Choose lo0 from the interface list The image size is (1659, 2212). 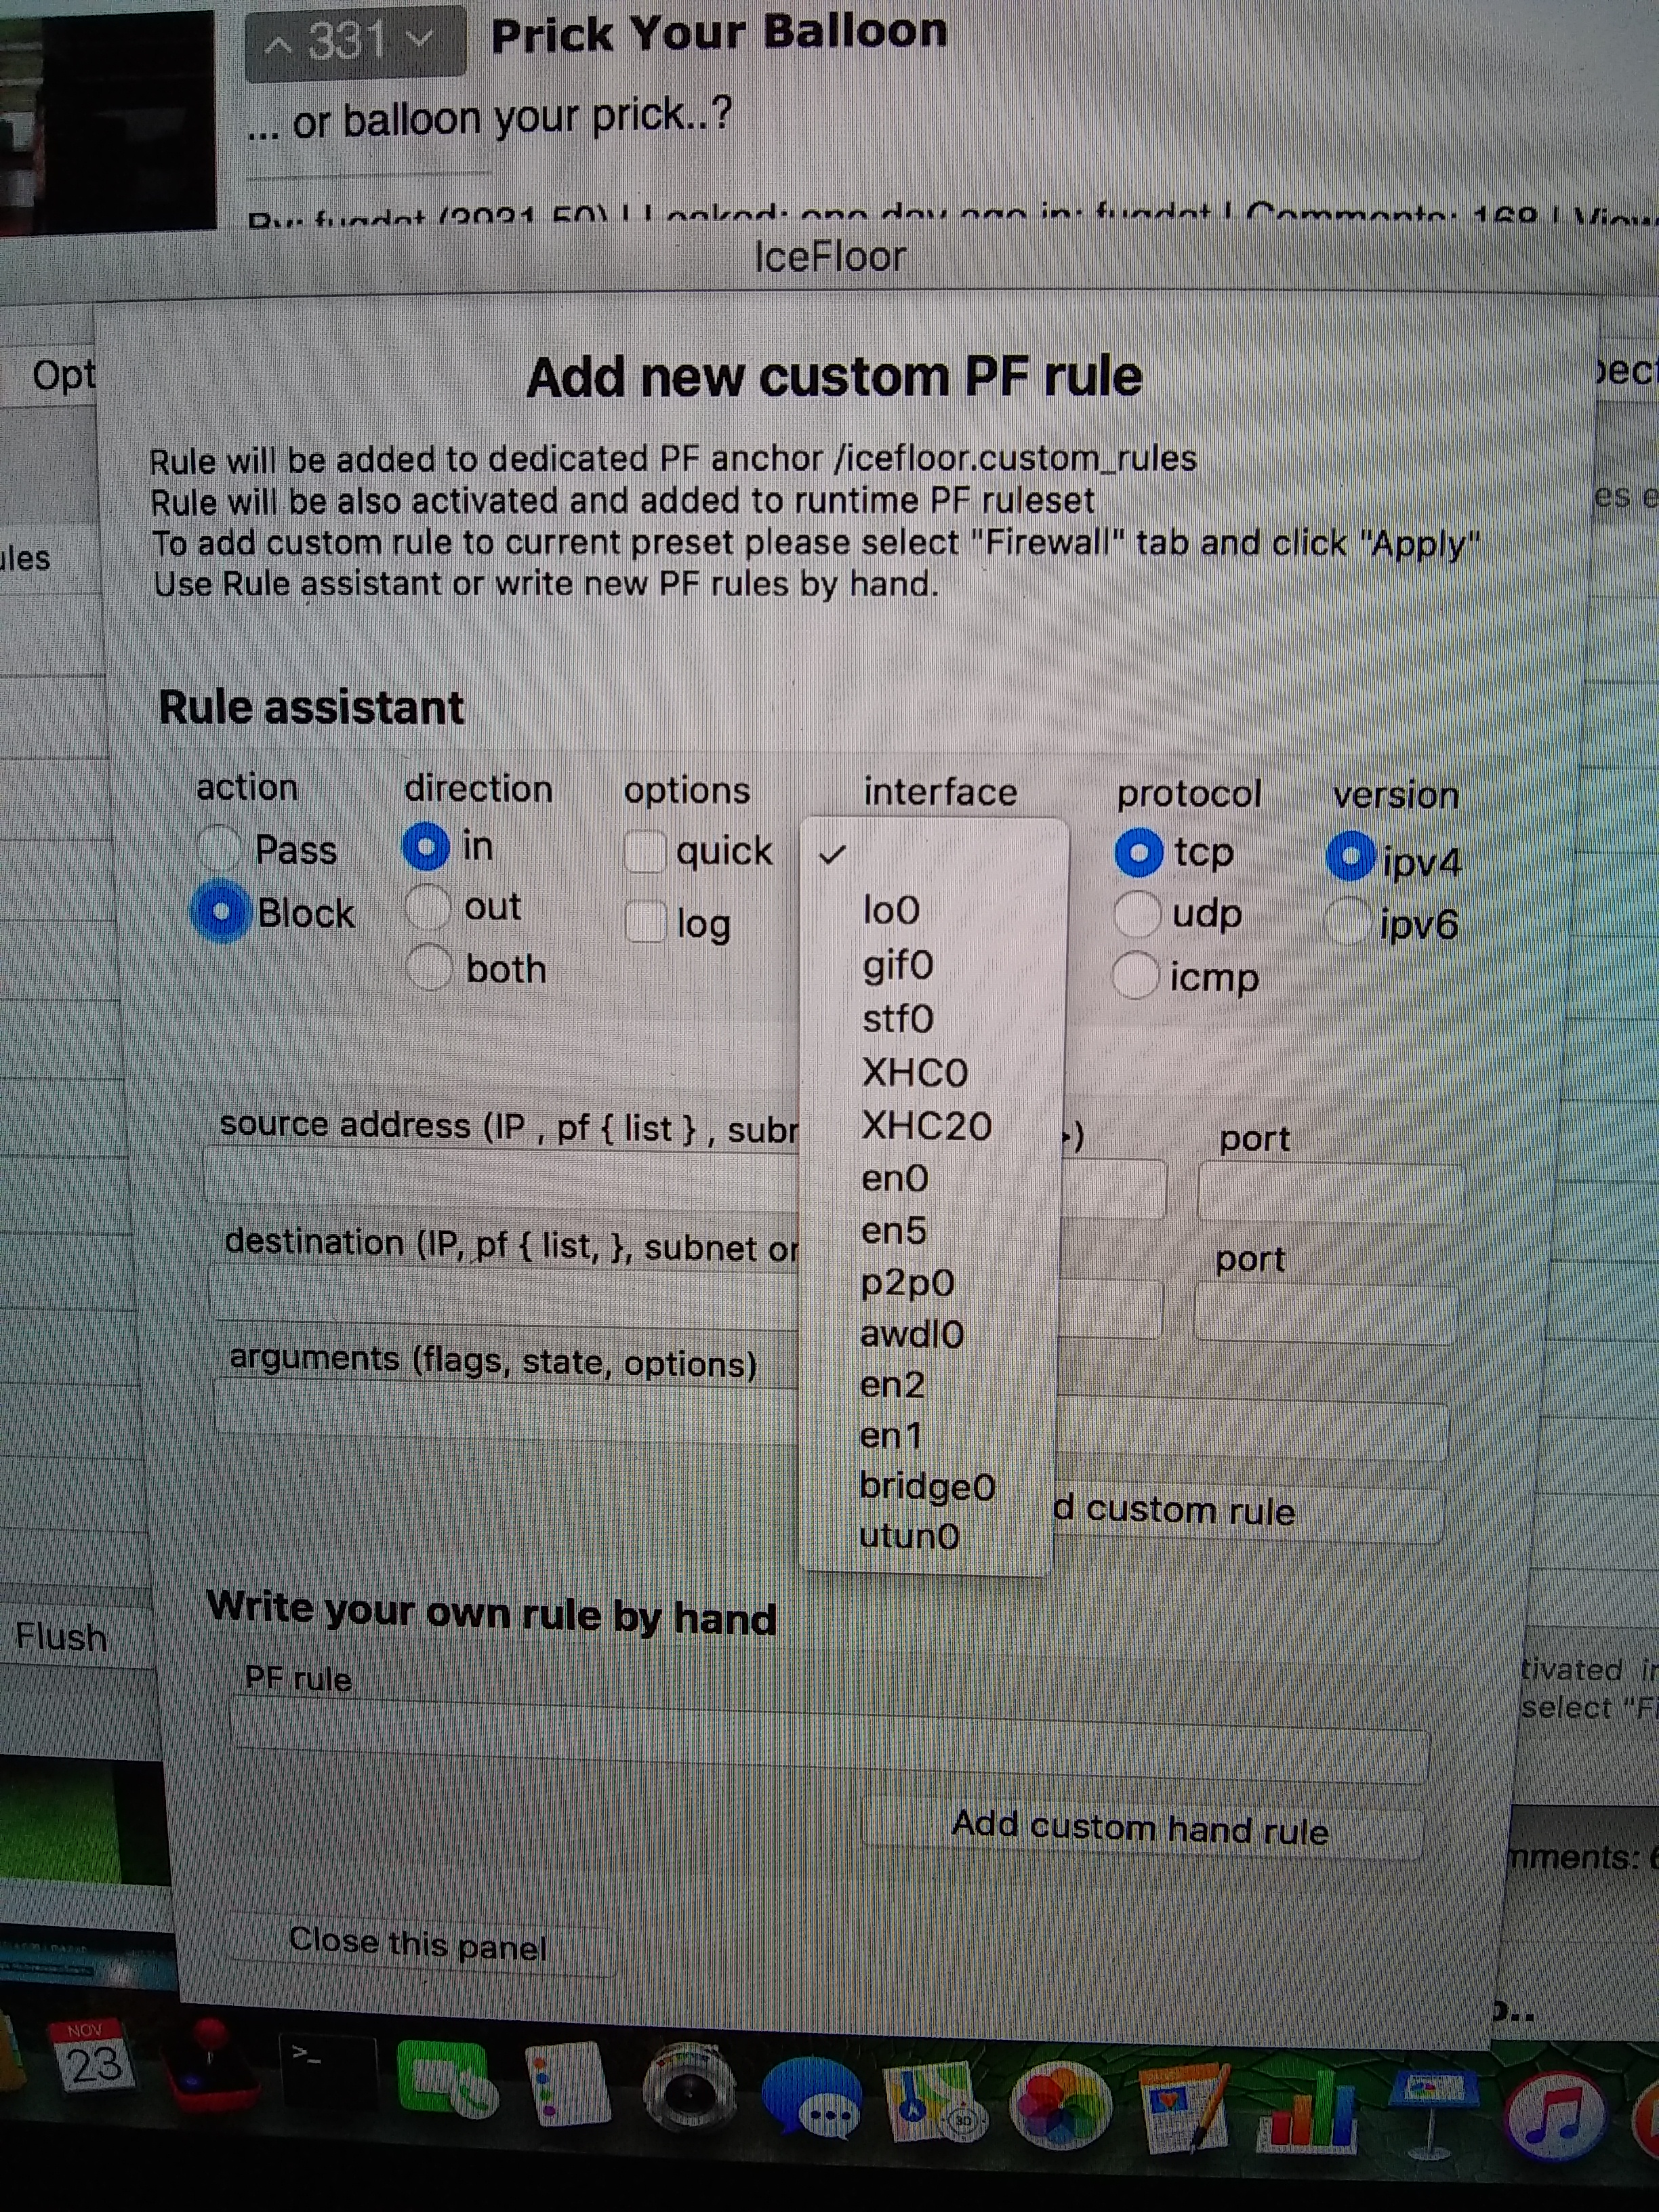click(891, 911)
